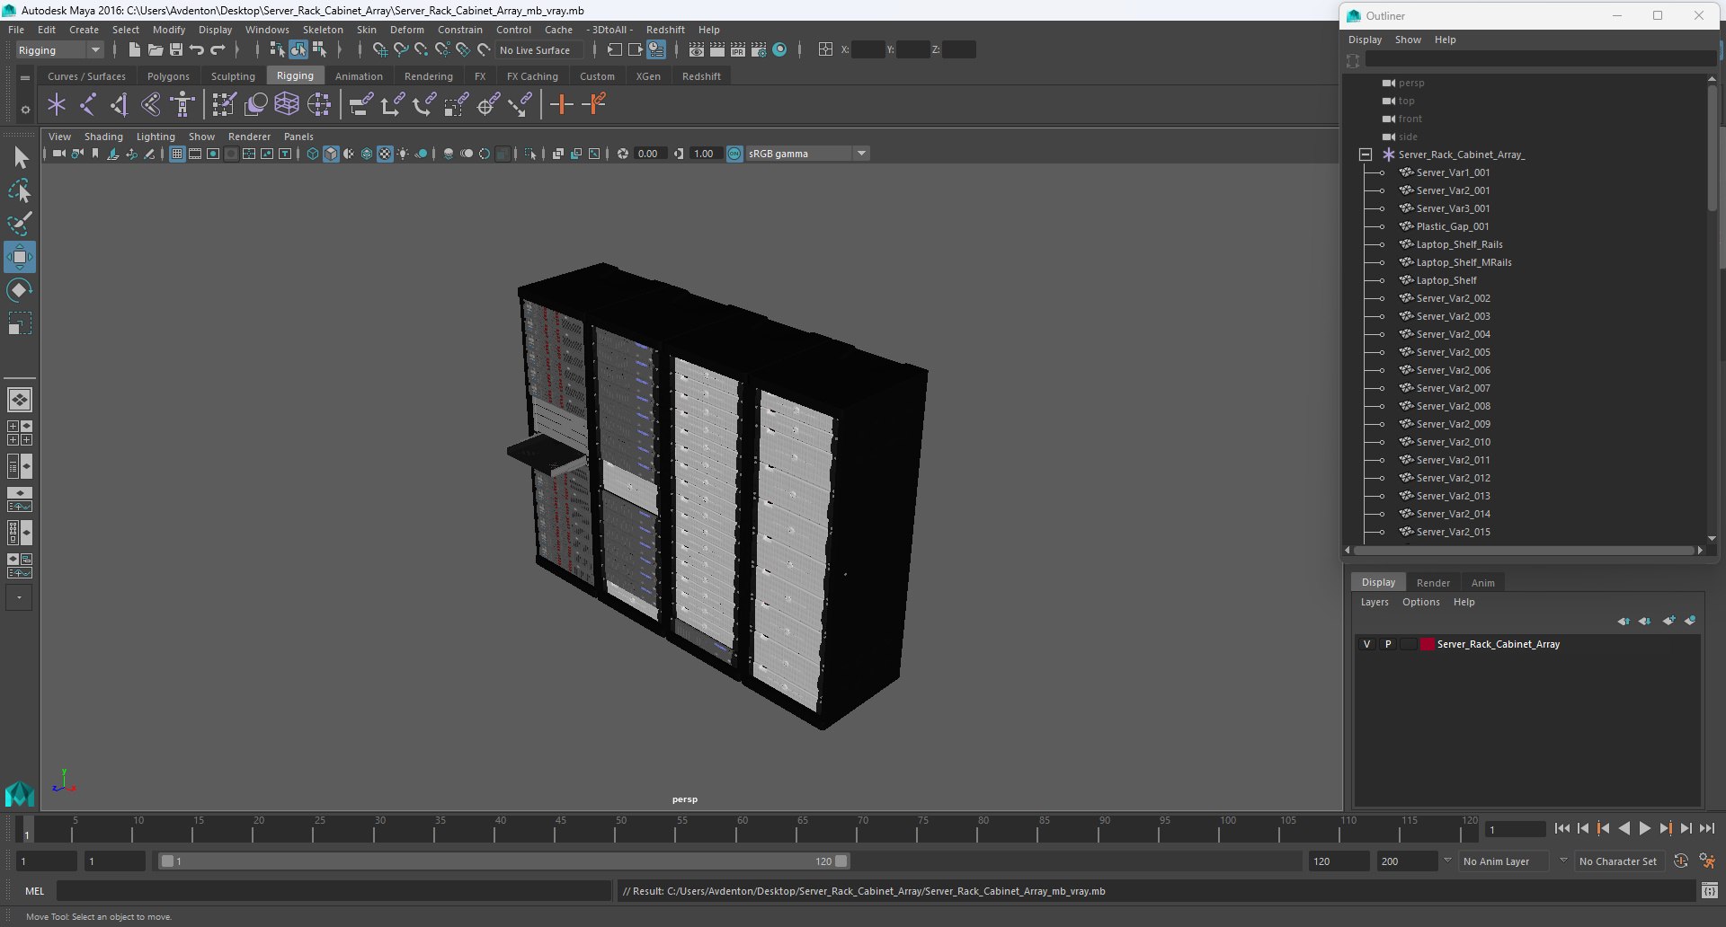Click the time range slider bar

[x=503, y=861]
